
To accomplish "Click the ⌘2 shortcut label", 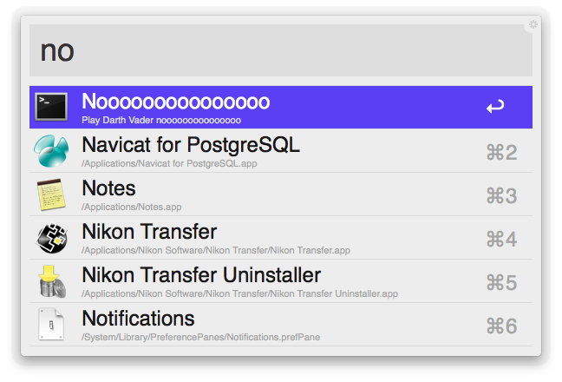I will 501,153.
